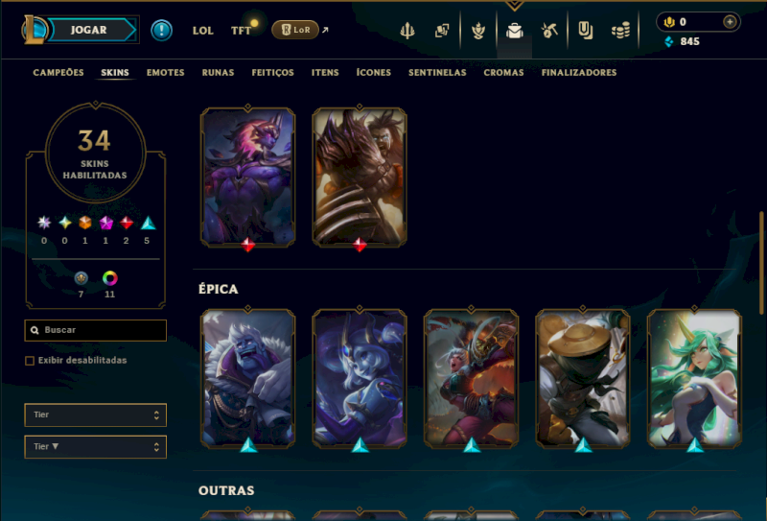
Task: Open the Collection backpack icon
Action: pos(515,31)
